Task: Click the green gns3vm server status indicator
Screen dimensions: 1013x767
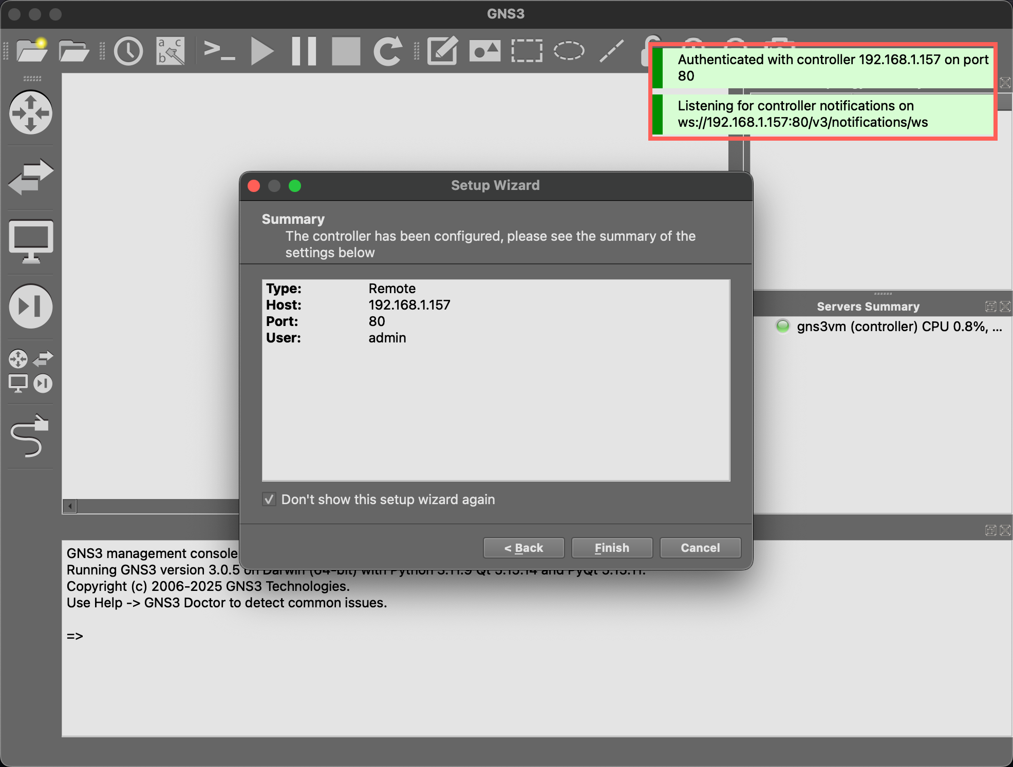Action: (x=782, y=327)
